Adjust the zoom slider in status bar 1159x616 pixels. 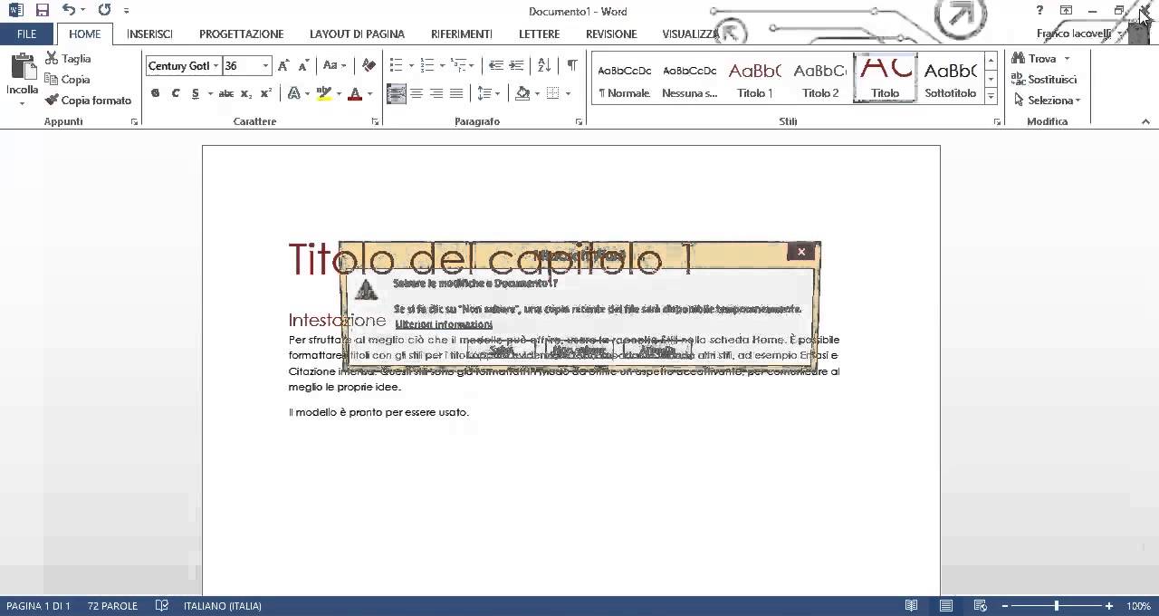pos(1056,606)
